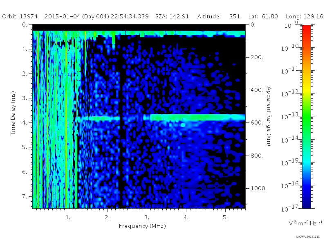Viewport: 327px width, 245px height.
Task: Click the 'UIOWA 20151113' credit text
Action: click(308, 236)
